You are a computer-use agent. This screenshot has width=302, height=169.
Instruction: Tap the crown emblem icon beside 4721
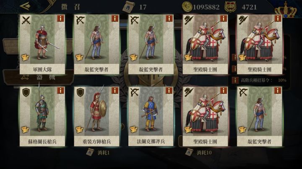tap(230, 7)
